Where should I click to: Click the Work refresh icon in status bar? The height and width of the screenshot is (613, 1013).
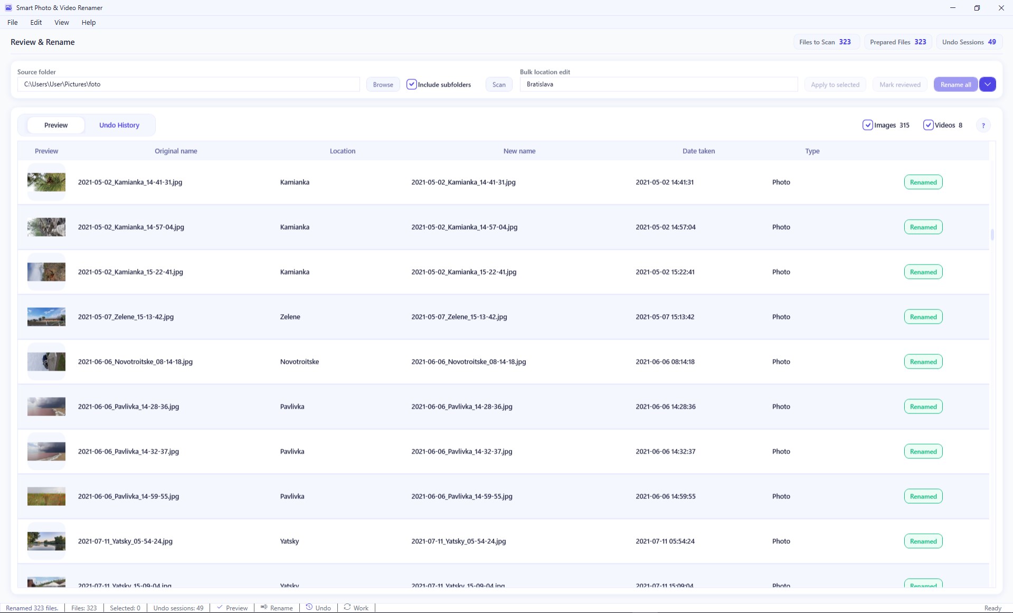[x=347, y=607]
